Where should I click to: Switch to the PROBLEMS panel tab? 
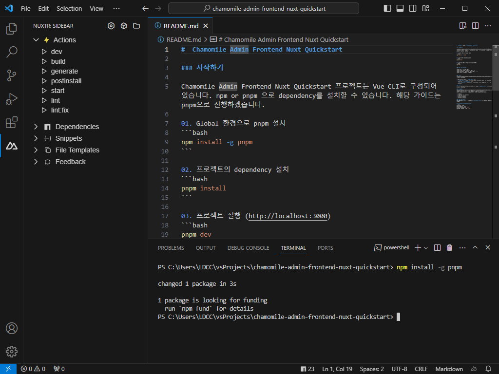[171, 248]
